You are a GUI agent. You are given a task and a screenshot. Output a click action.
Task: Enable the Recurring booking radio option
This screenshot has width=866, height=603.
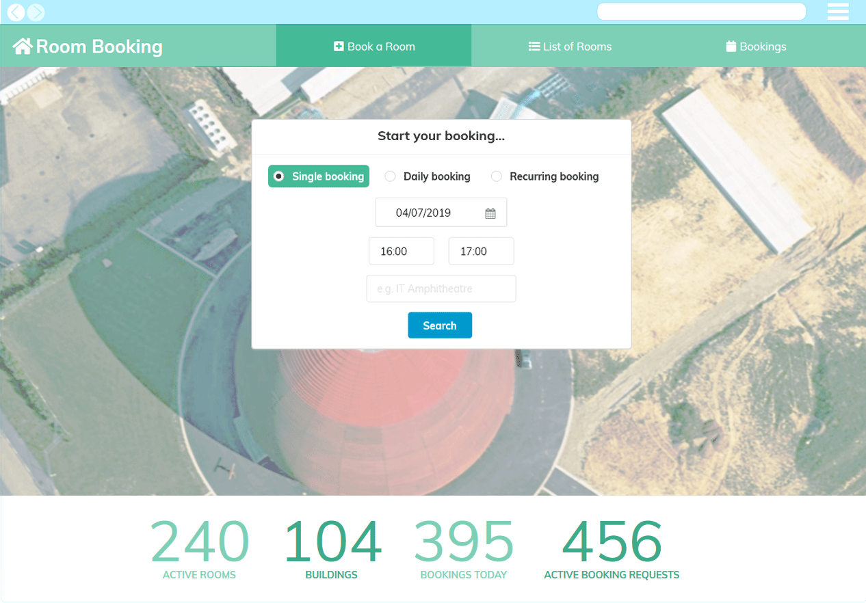click(x=497, y=176)
